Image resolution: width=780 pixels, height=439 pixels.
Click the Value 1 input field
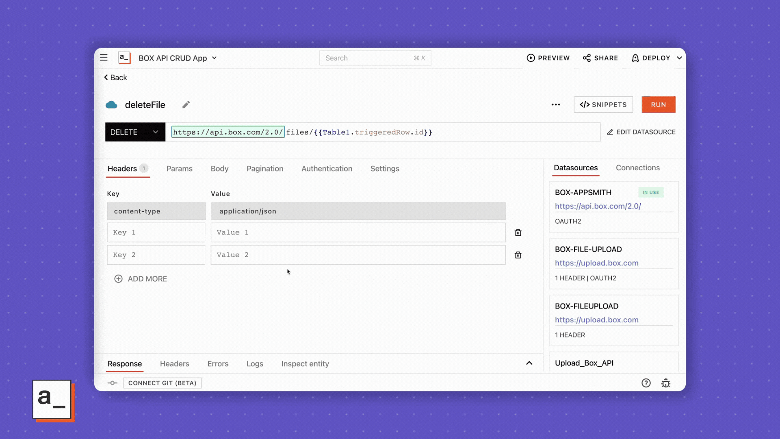(x=358, y=233)
